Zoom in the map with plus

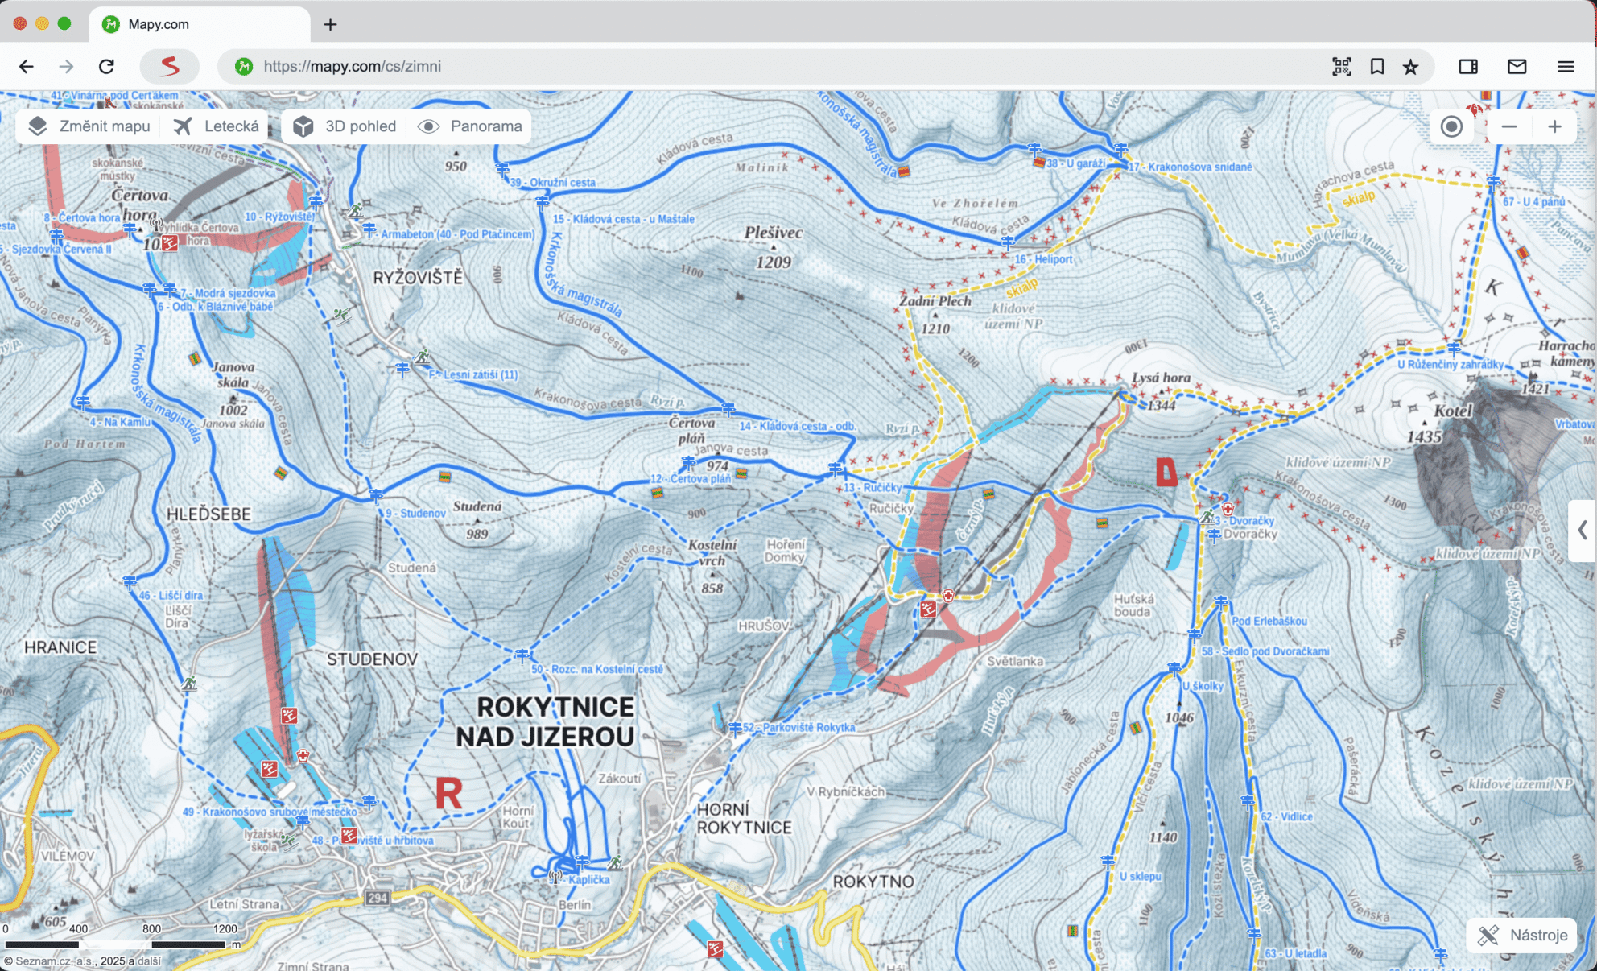pos(1554,126)
